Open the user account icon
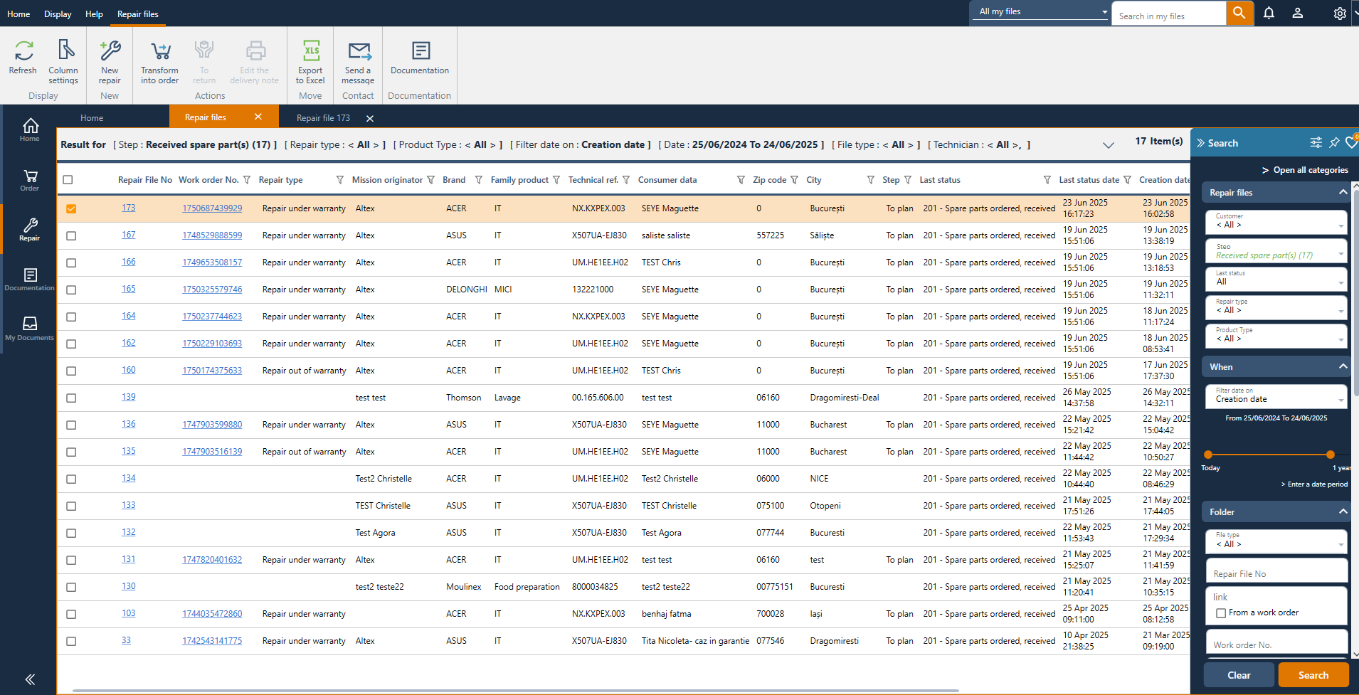Image resolution: width=1359 pixels, height=695 pixels. tap(1298, 13)
